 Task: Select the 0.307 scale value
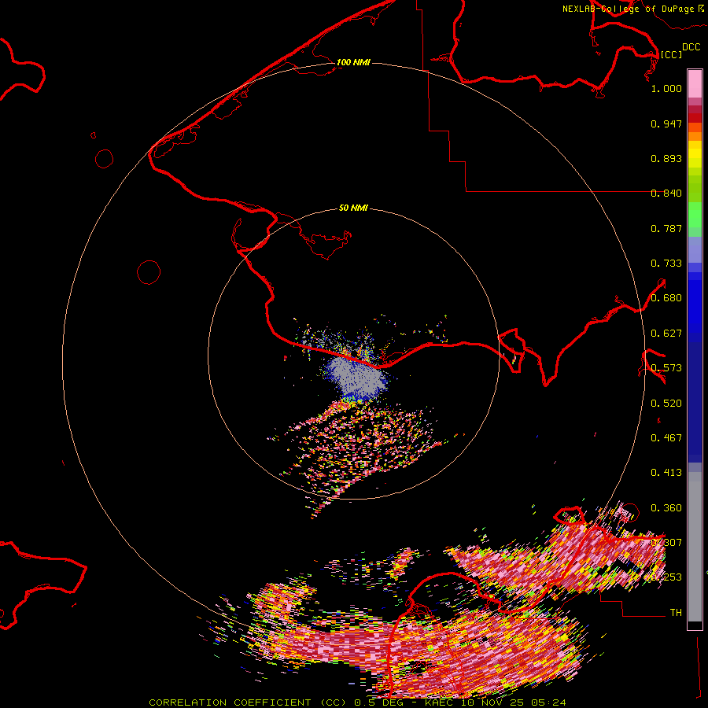(x=666, y=543)
